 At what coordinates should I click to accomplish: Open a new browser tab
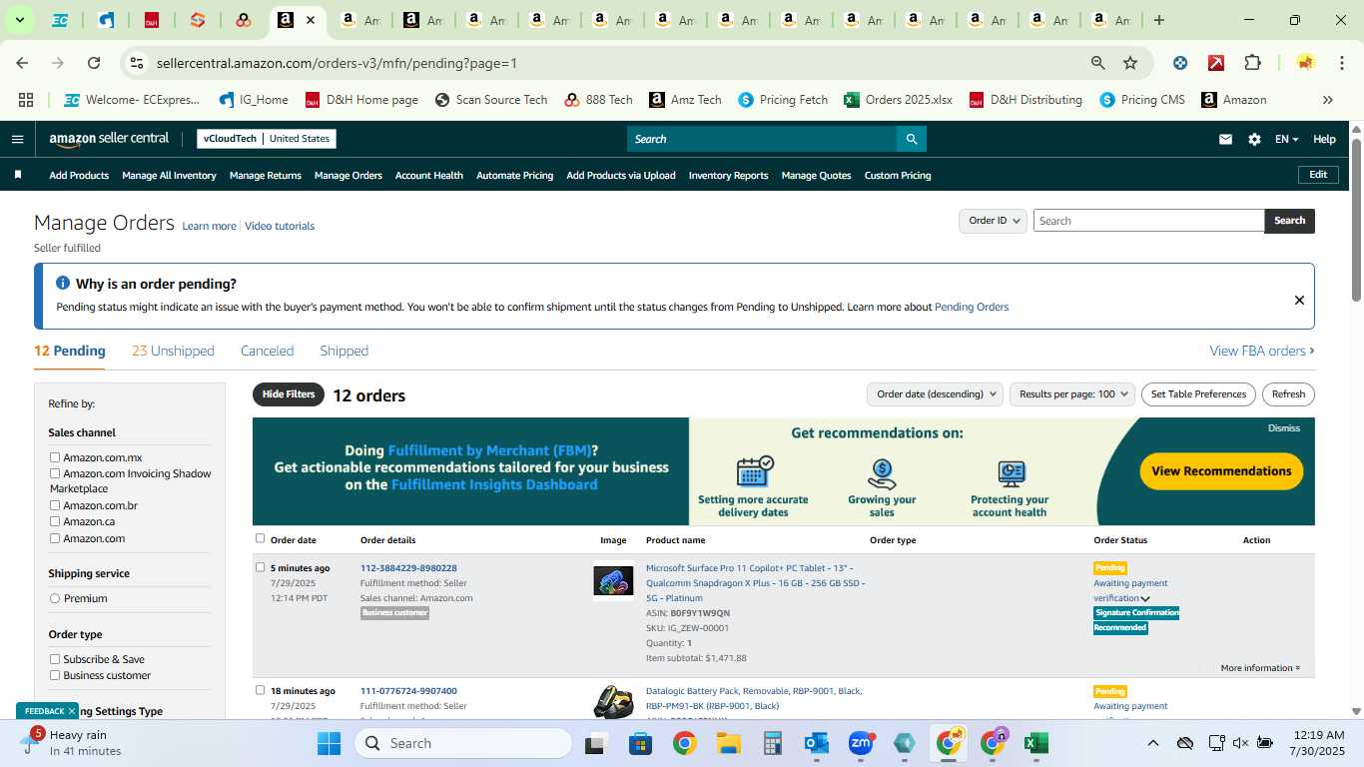pos(1159,20)
